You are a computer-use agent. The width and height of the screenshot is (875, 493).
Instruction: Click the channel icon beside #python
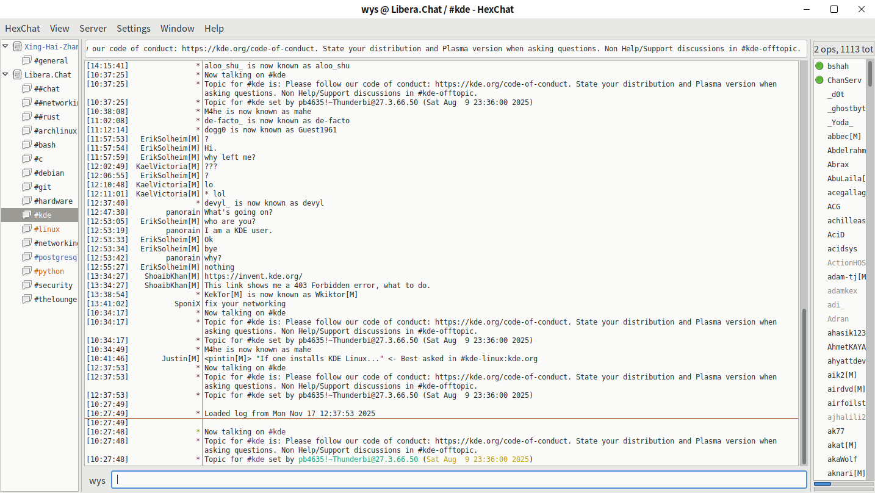pos(26,271)
